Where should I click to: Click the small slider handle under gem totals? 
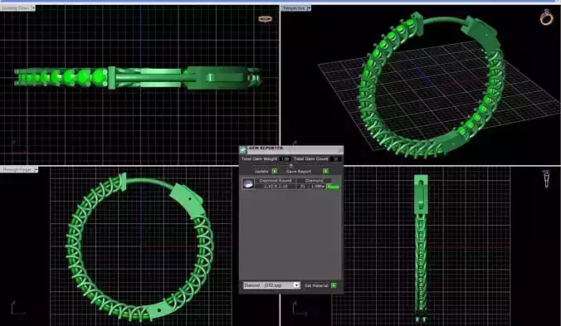pos(291,166)
